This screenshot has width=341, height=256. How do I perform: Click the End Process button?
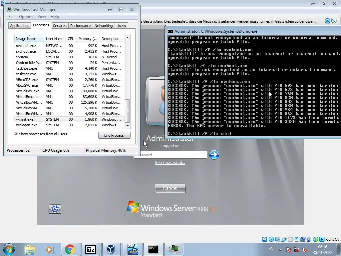pyautogui.click(x=114, y=135)
